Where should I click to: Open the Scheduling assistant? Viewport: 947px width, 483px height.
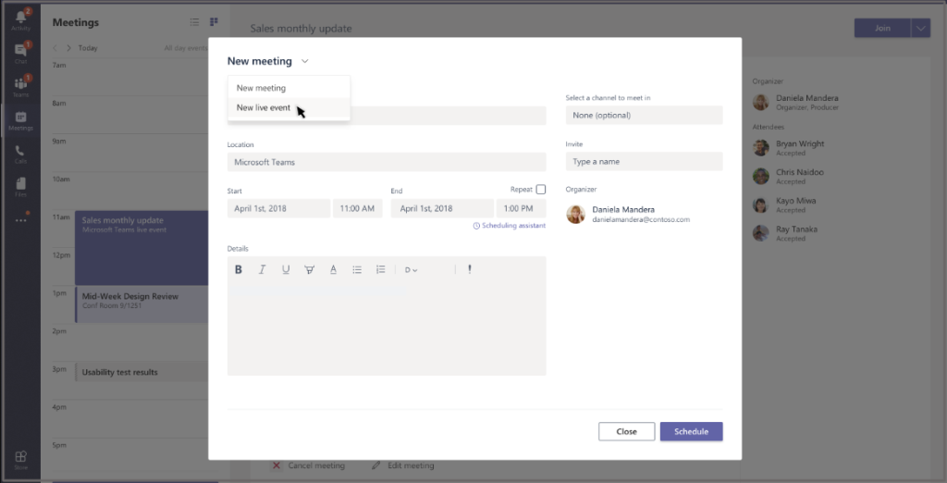pyautogui.click(x=509, y=226)
